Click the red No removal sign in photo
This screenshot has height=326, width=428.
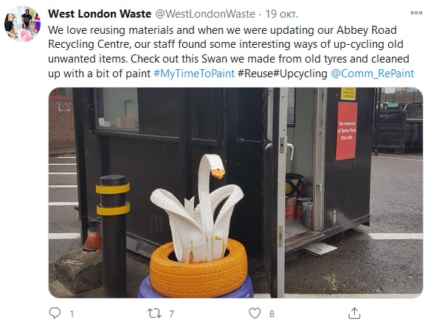346,131
